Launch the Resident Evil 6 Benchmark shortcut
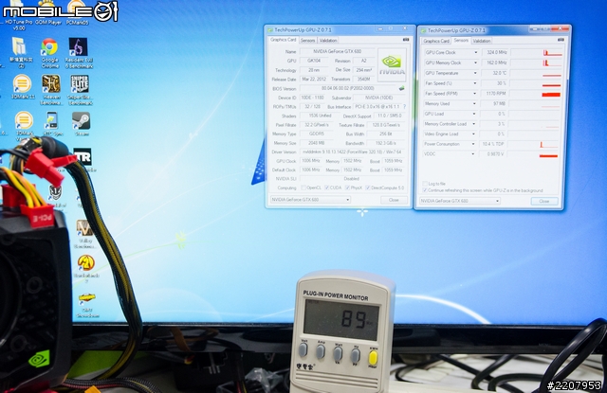 tap(79, 53)
